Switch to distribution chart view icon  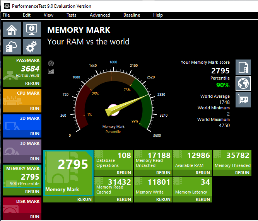tap(51, 71)
